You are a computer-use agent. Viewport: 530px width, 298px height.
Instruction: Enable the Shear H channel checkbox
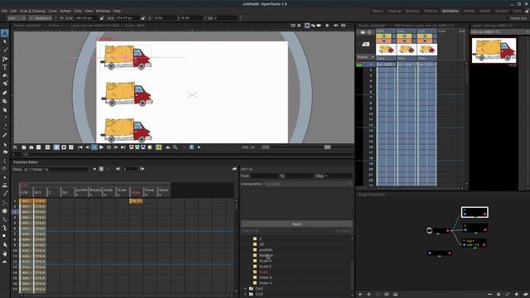255,277
